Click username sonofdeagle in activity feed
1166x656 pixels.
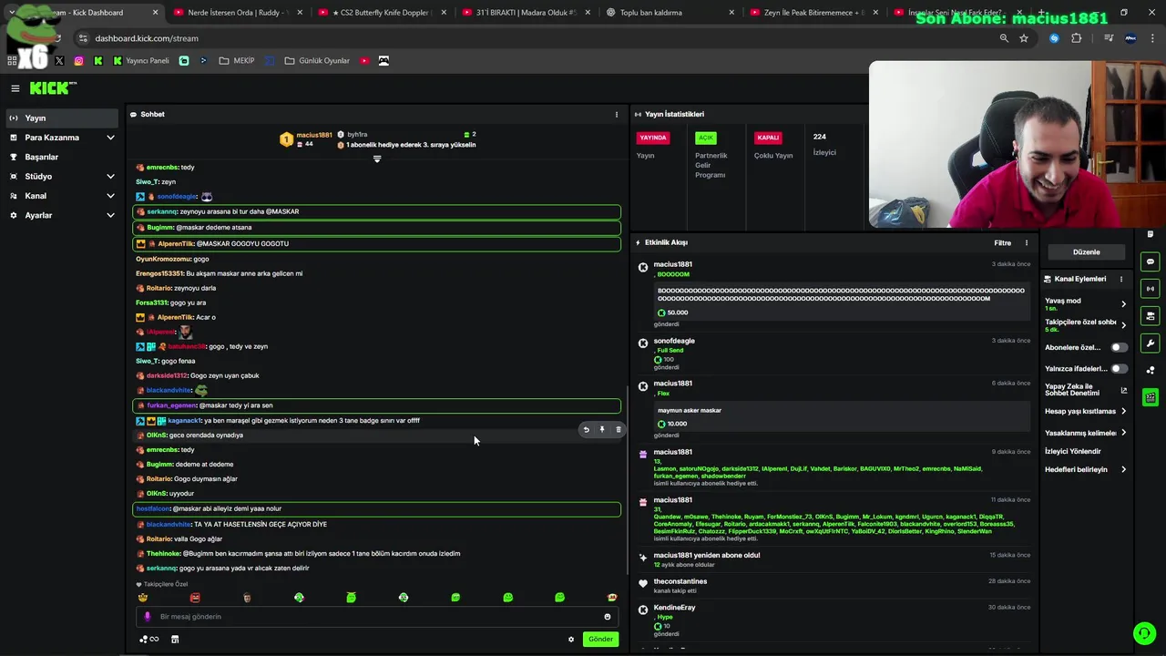coord(674,341)
